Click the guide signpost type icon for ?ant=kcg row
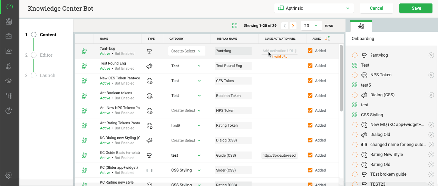The height and width of the screenshot is (186, 438). (149, 51)
